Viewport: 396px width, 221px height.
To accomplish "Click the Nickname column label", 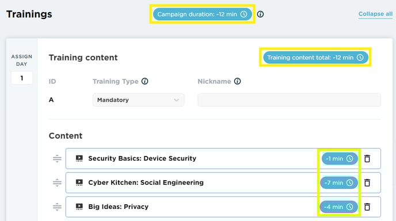I will (x=214, y=81).
